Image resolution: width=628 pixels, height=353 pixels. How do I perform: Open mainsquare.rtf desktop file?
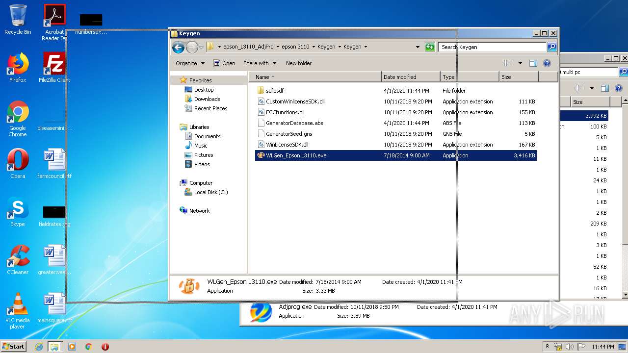point(54,308)
